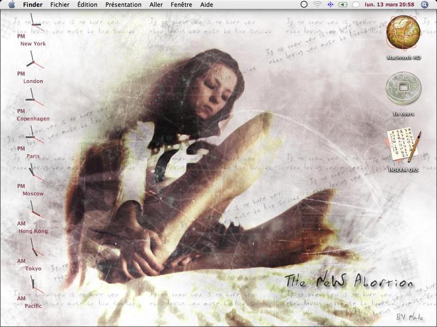Click the speech bubble menu bar icon
437x327 pixels.
(356, 4)
